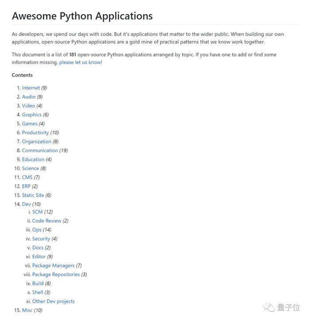Viewport: 310px width, 321px height.
Task: Click the ERP contents link
Action: [x=26, y=186]
